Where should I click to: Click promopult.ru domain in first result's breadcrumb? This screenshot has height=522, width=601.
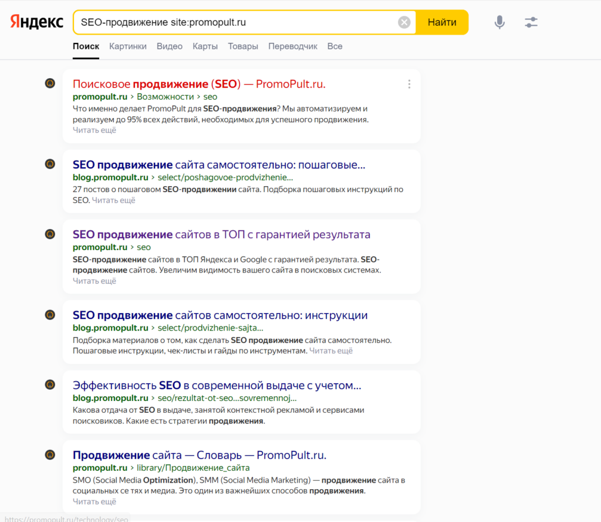pos(100,97)
